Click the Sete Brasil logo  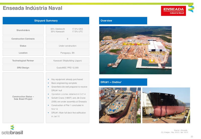12,130
